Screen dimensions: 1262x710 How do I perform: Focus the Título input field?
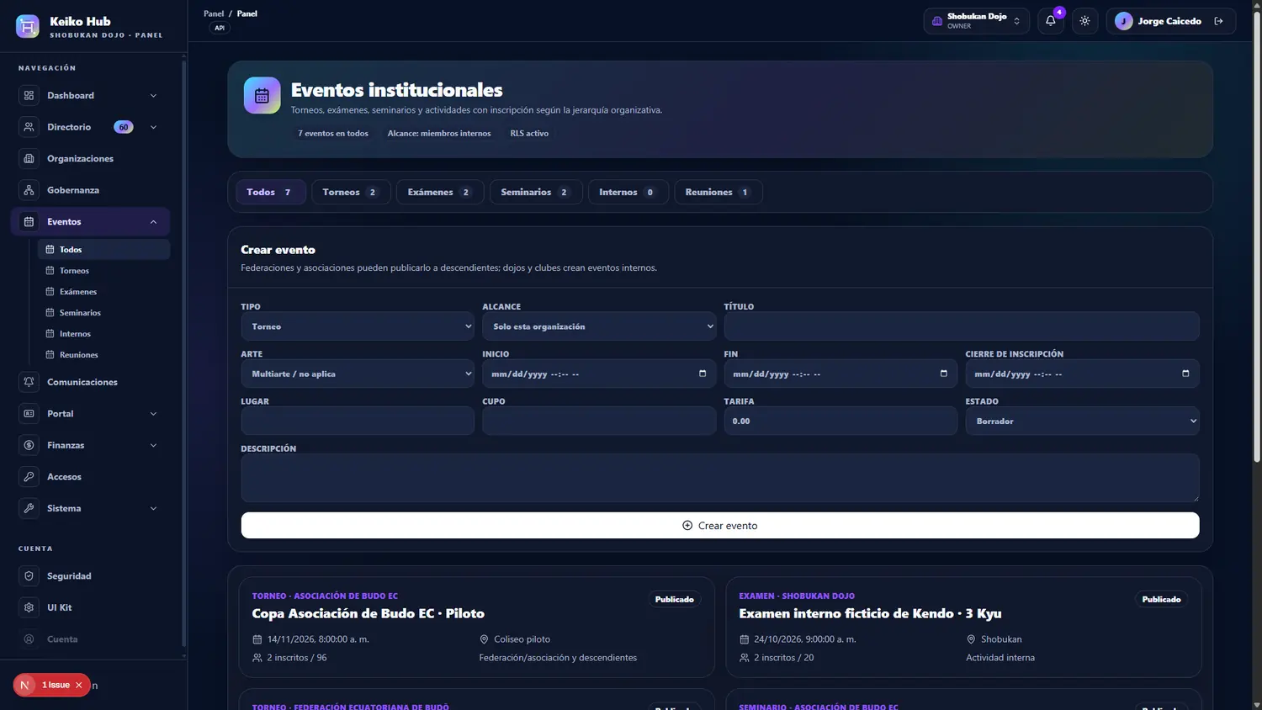(x=962, y=326)
